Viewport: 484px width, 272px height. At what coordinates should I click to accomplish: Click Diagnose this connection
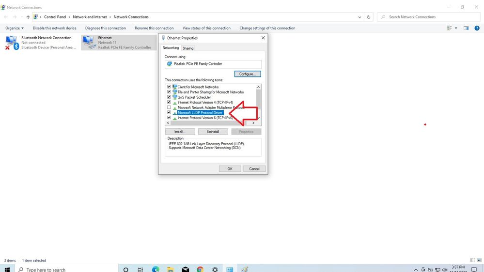click(106, 28)
